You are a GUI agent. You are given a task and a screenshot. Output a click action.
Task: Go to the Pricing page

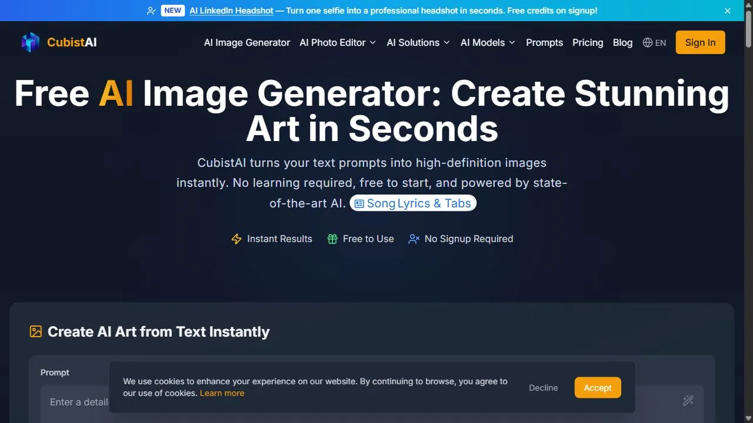coord(588,42)
